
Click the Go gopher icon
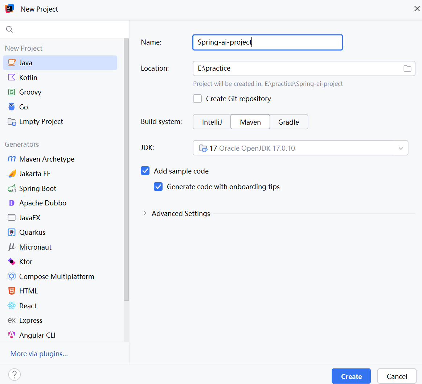pos(12,107)
